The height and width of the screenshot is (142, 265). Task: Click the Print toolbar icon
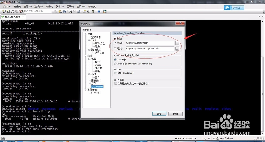[79, 11]
